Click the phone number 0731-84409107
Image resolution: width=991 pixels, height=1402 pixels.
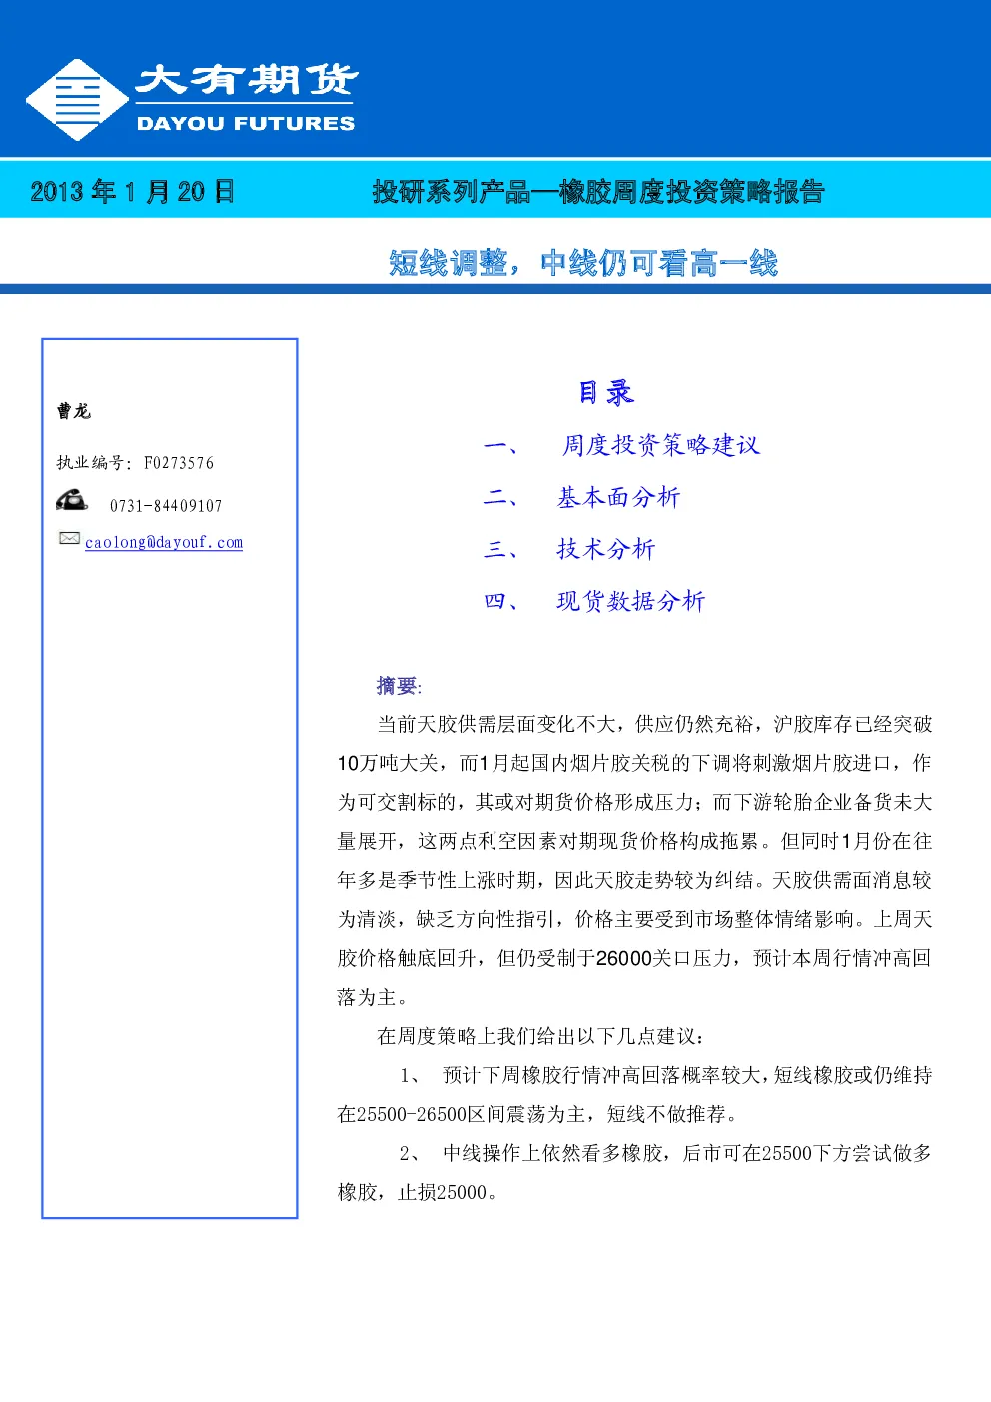[166, 506]
